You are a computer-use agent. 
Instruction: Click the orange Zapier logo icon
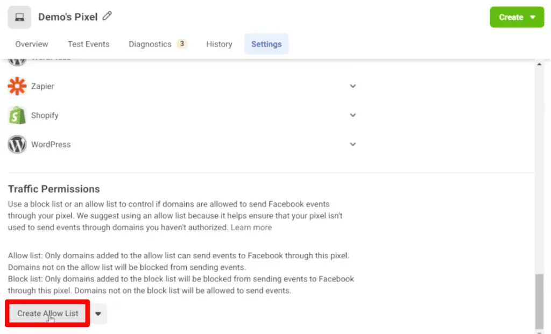click(17, 86)
